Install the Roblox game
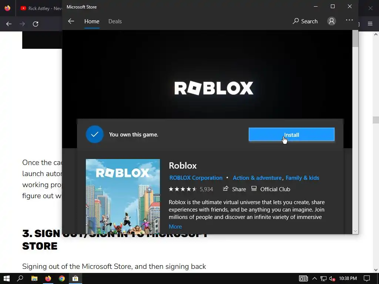 click(292, 134)
